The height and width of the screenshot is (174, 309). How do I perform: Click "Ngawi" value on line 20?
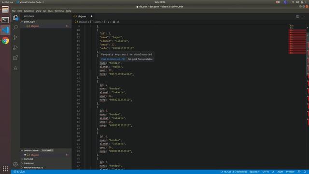[116, 67]
